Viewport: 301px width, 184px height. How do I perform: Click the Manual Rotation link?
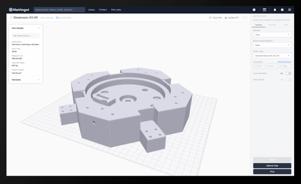pyautogui.click(x=284, y=62)
